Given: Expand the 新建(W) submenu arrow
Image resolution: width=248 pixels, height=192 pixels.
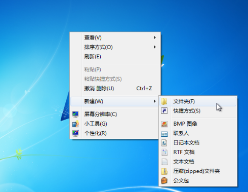Looking at the screenshot, I should (x=154, y=101).
